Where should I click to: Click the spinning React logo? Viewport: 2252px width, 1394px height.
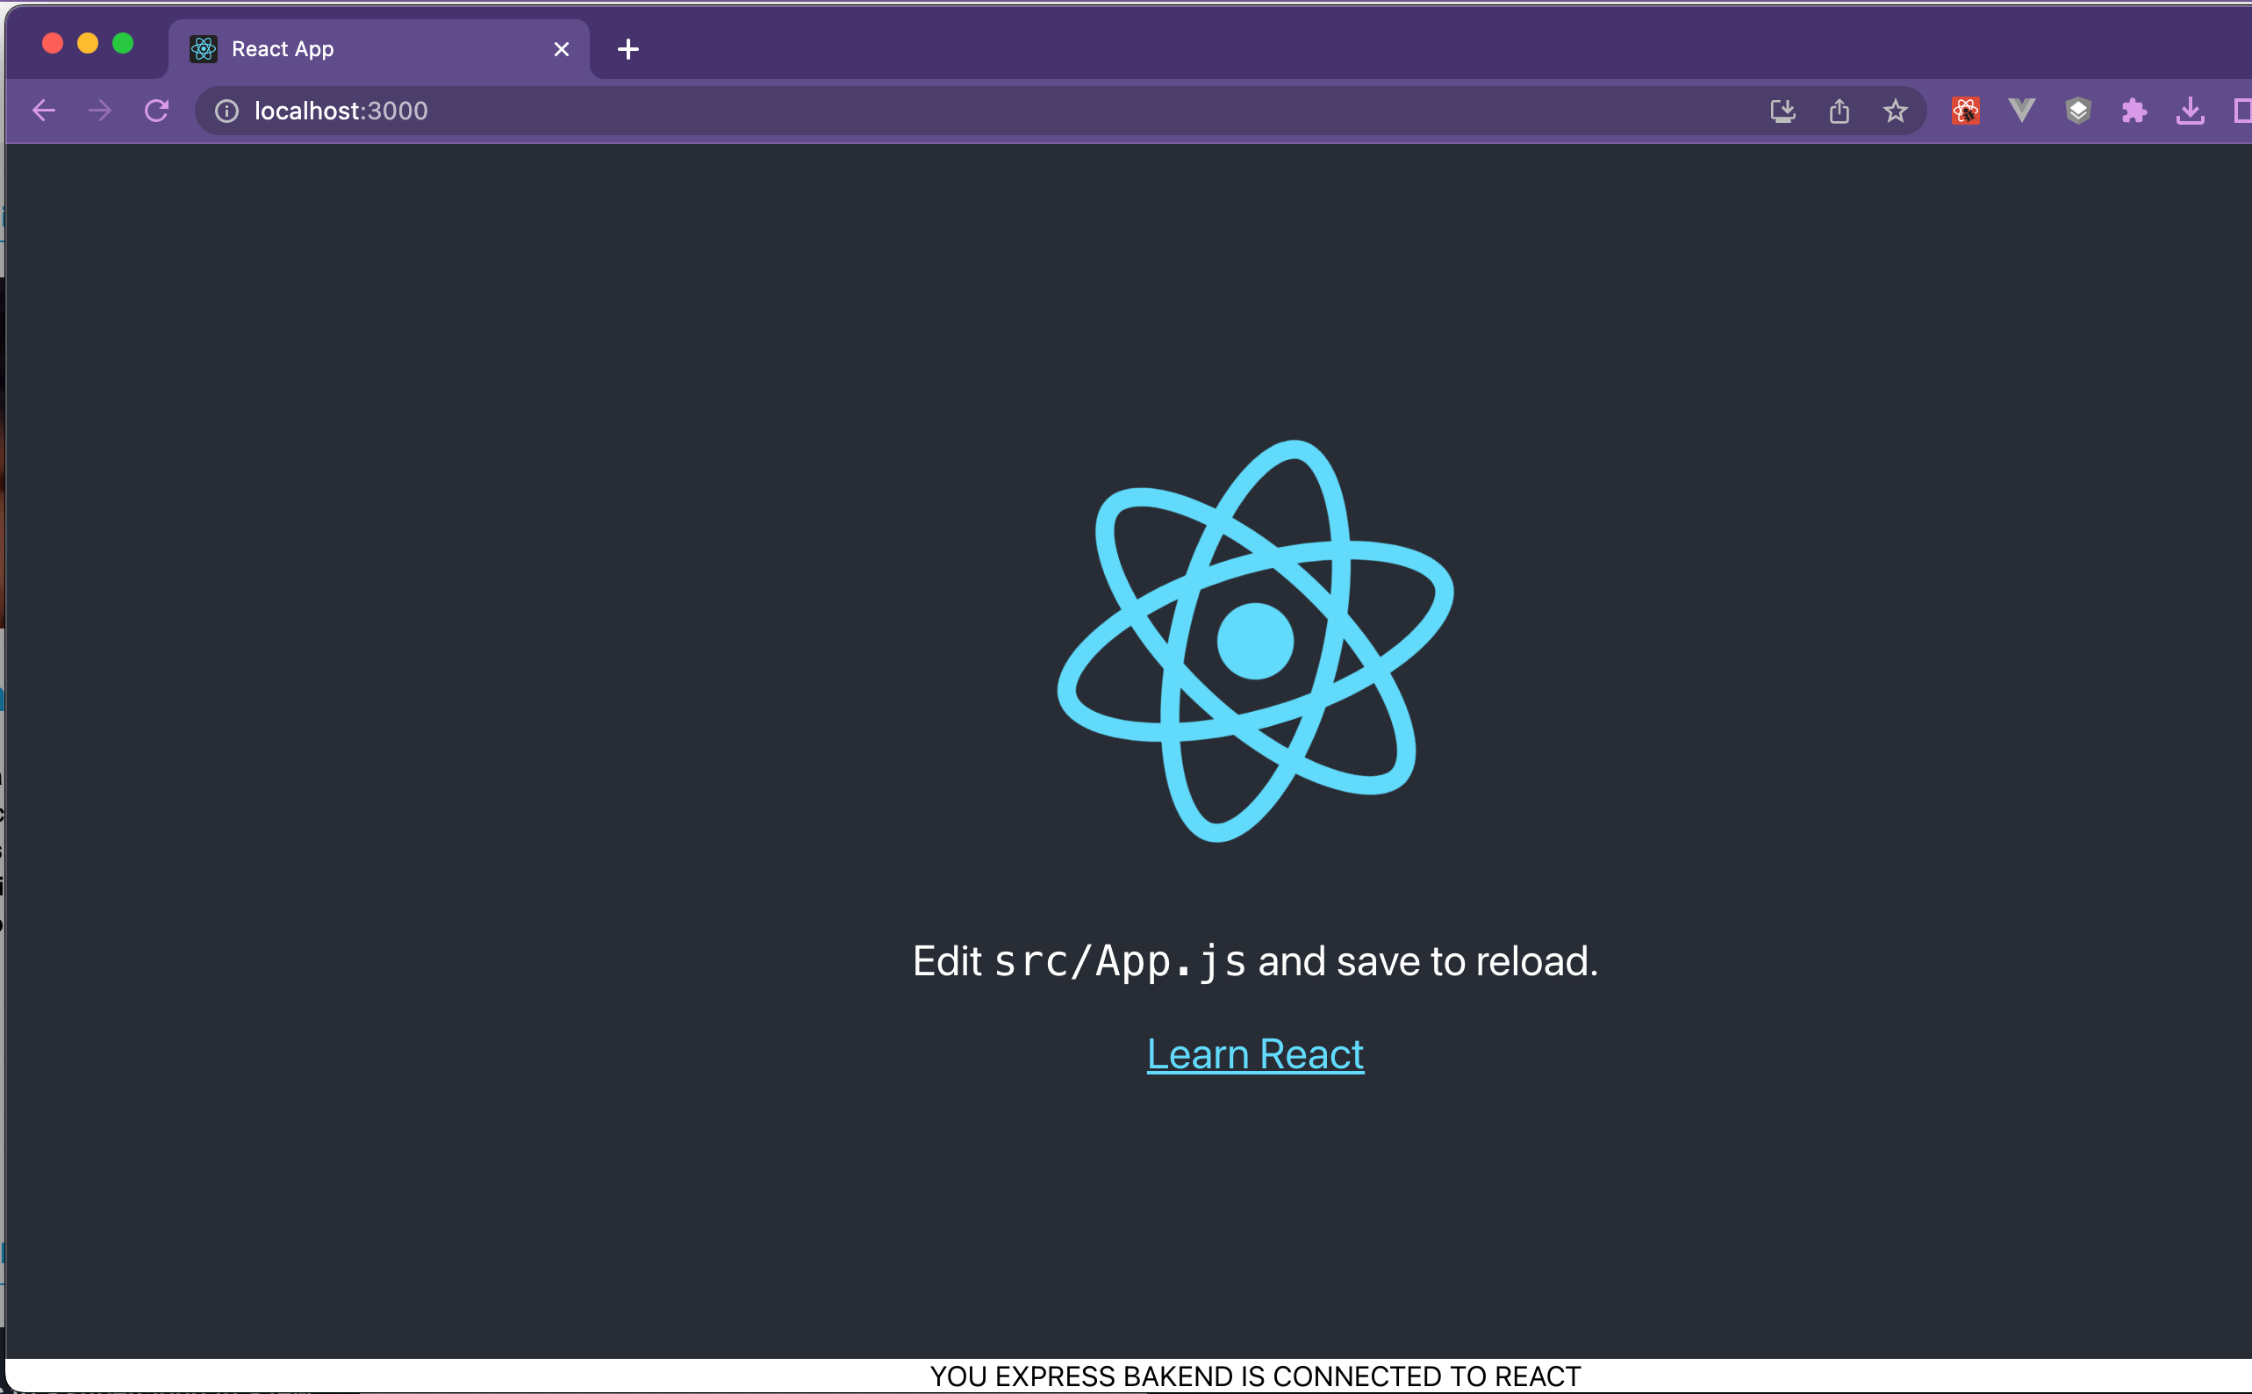click(x=1255, y=641)
